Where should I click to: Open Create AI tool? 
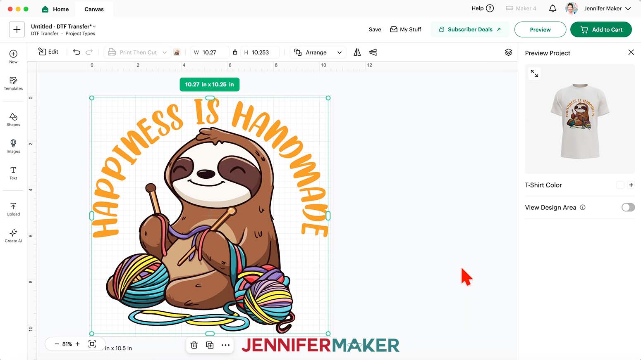coord(13,236)
